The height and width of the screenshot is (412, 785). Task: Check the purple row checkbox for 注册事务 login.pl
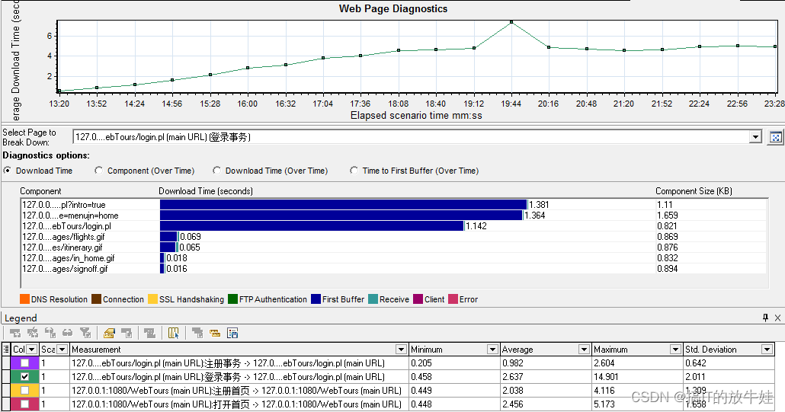[x=24, y=363]
